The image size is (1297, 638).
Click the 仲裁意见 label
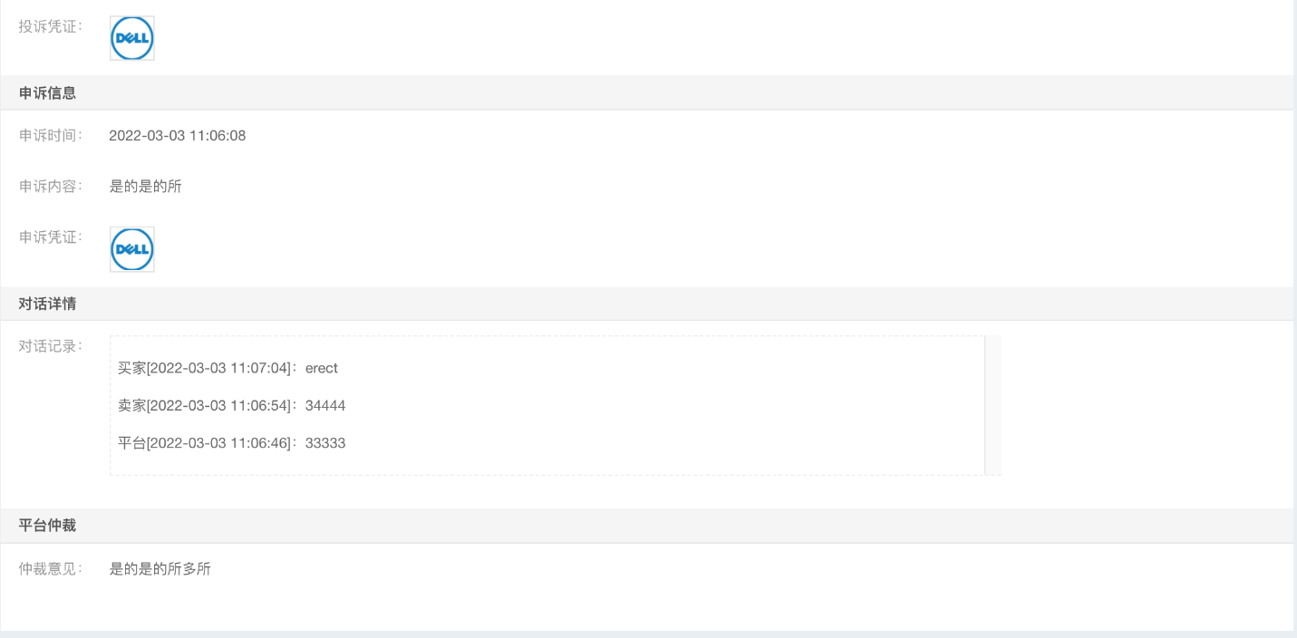[52, 569]
